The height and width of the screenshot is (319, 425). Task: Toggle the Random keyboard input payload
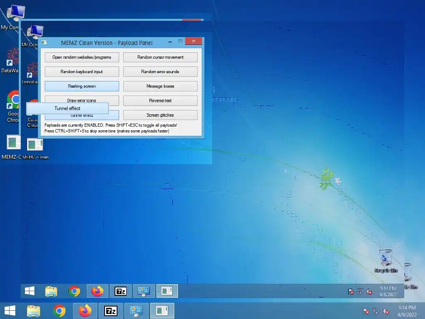[x=82, y=71]
